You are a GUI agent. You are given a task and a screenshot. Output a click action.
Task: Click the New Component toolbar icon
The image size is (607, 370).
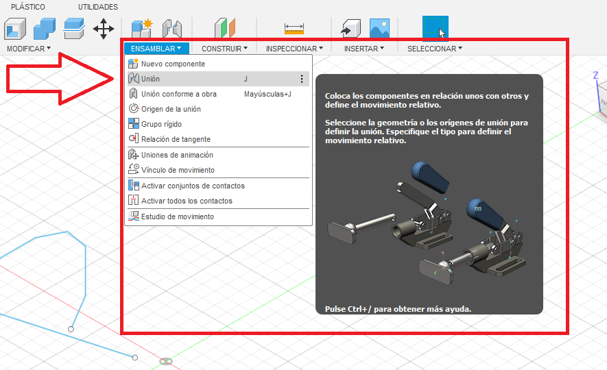tap(142, 29)
